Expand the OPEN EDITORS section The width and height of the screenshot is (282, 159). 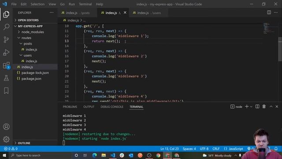coord(35,20)
